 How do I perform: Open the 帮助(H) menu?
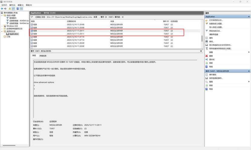(28, 5)
